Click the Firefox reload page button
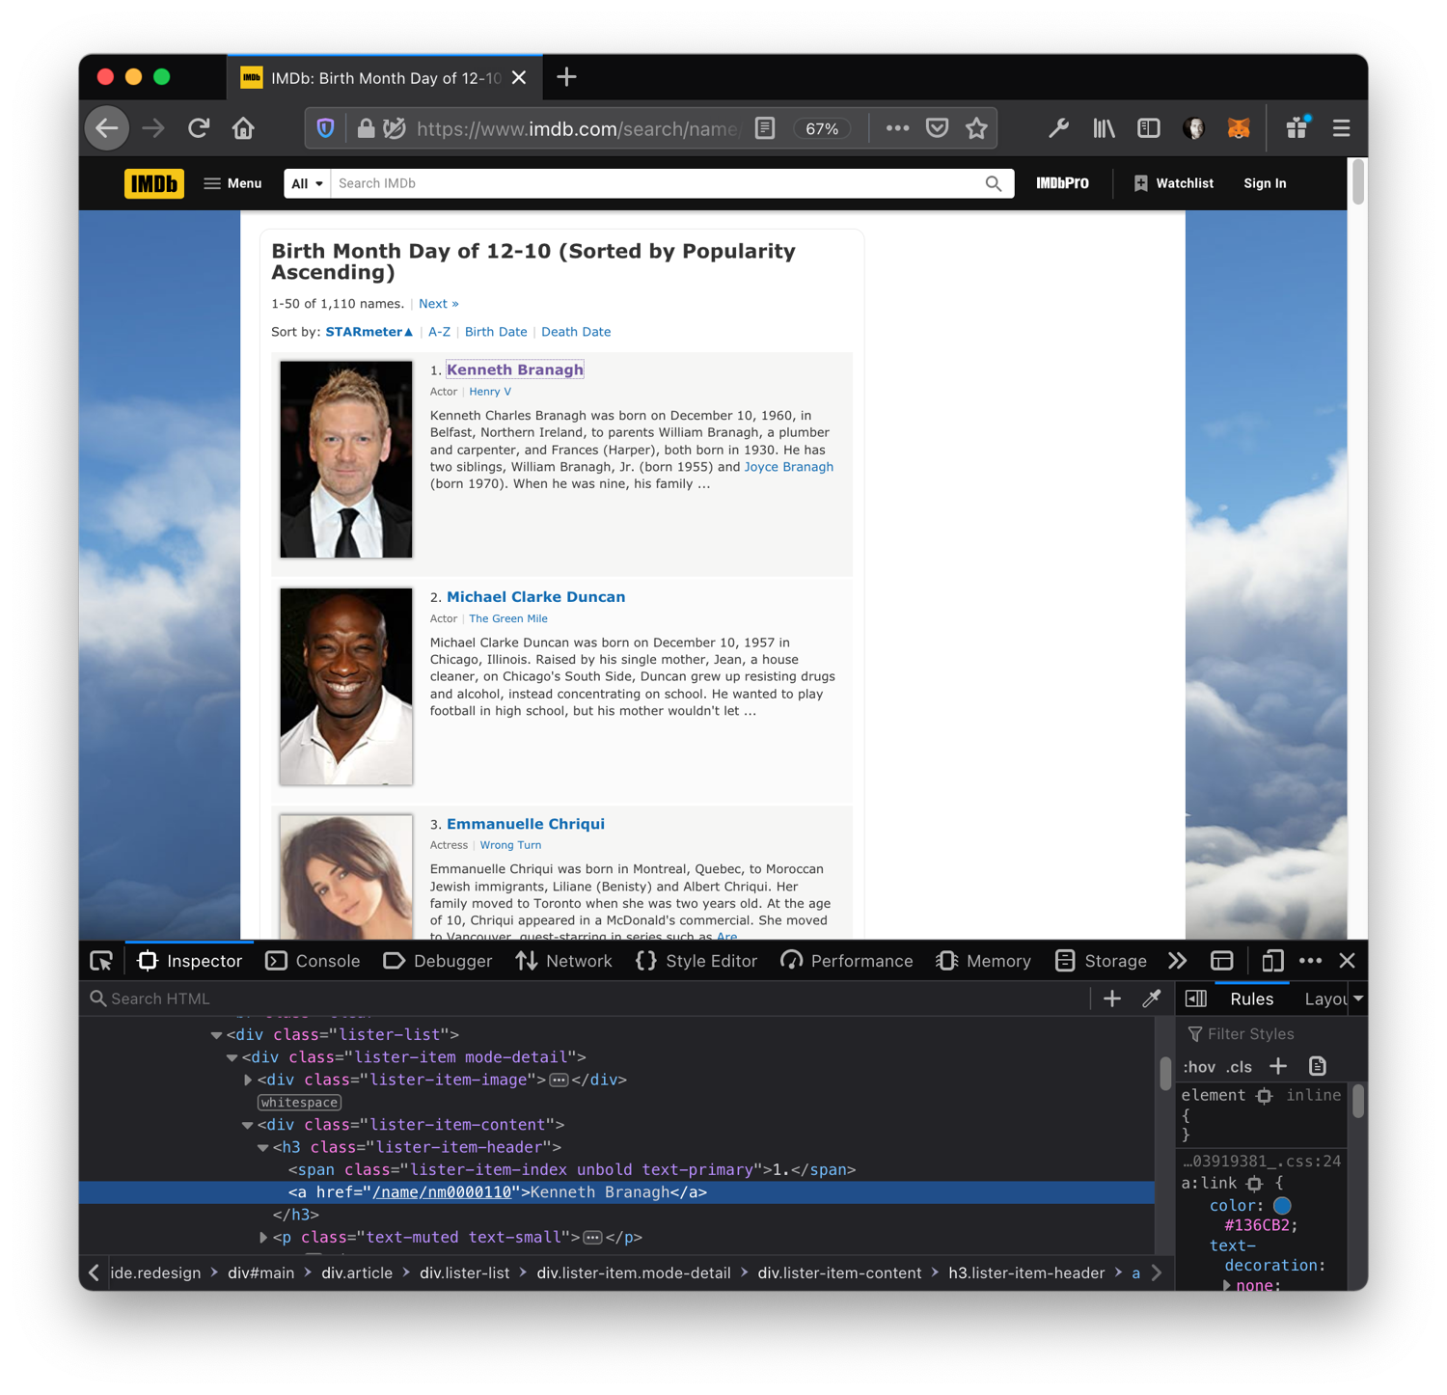 [199, 128]
